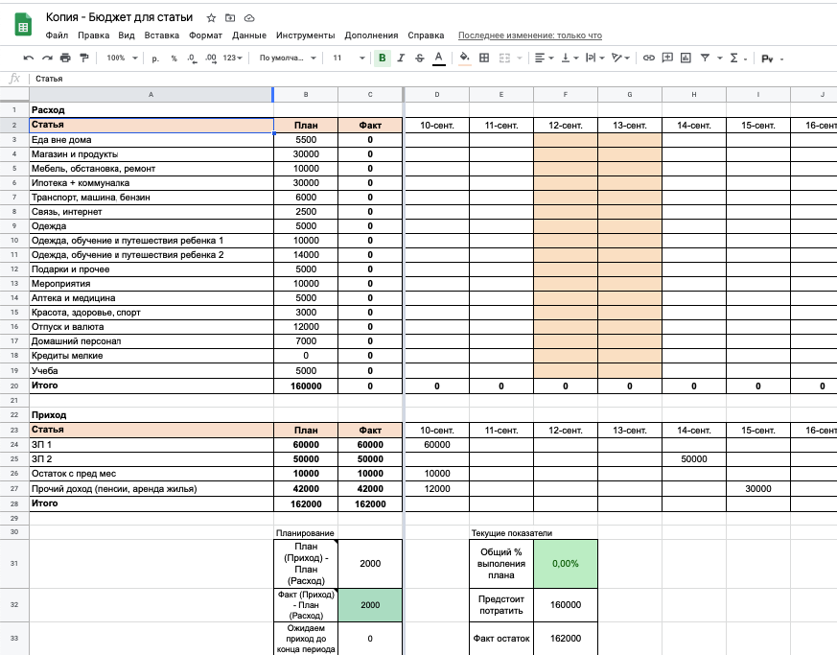Redo the last action
Image resolution: width=837 pixels, height=655 pixels.
click(x=48, y=58)
